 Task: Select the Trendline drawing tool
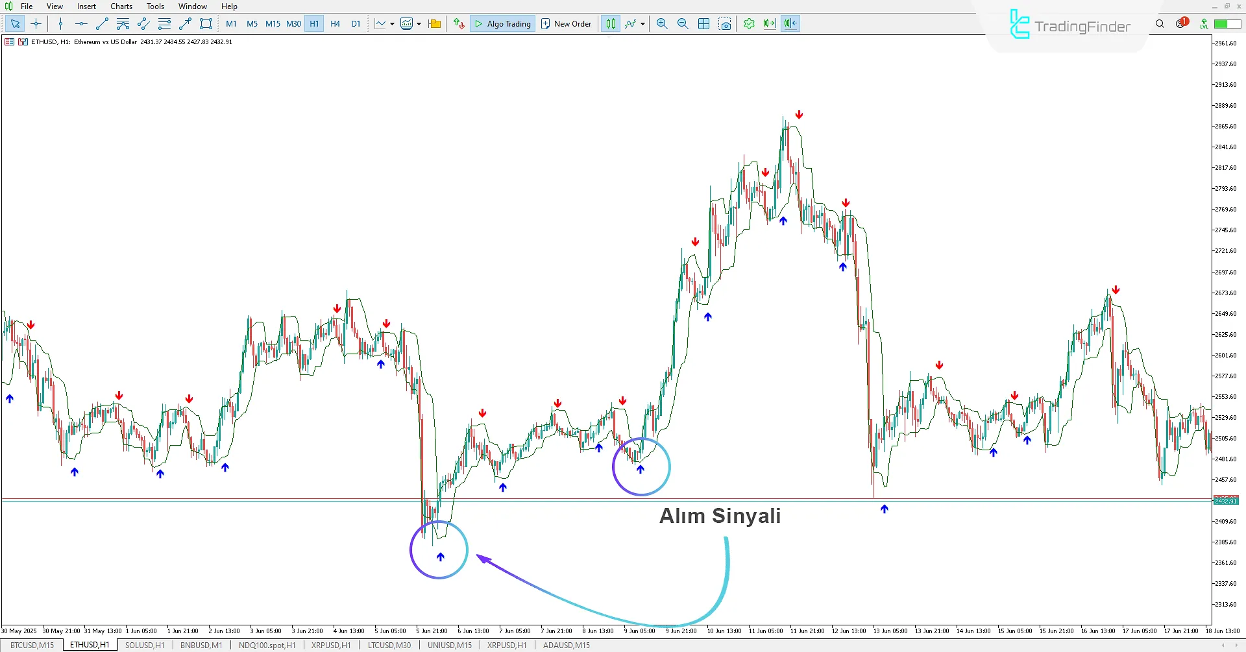[x=101, y=23]
